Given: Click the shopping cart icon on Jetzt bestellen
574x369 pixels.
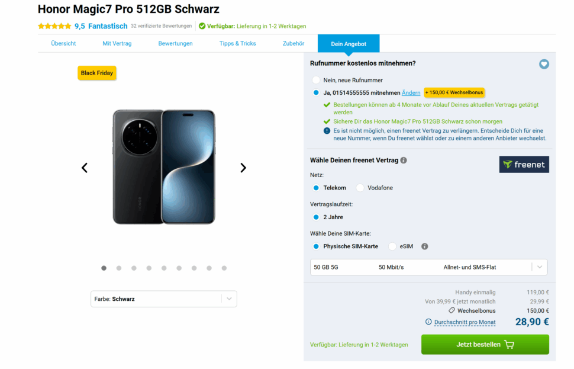Looking at the screenshot, I should (509, 344).
